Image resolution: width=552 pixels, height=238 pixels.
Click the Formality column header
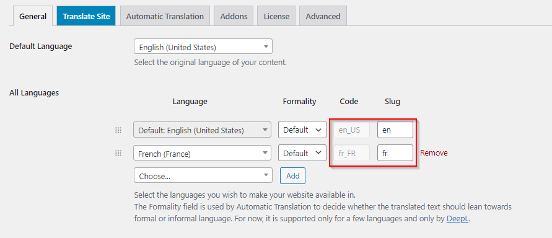[299, 102]
